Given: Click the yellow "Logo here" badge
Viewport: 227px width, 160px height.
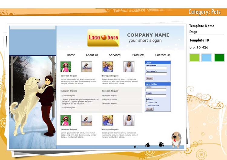Looking at the screenshot, I should pyautogui.click(x=103, y=38).
